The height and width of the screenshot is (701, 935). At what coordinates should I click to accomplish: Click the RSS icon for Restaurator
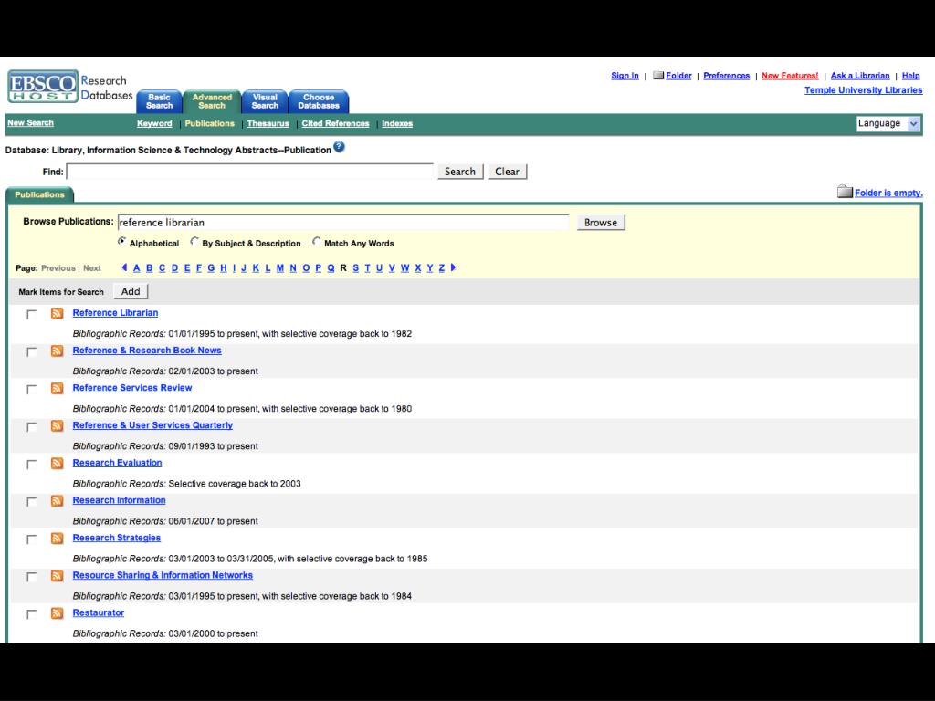(x=58, y=613)
